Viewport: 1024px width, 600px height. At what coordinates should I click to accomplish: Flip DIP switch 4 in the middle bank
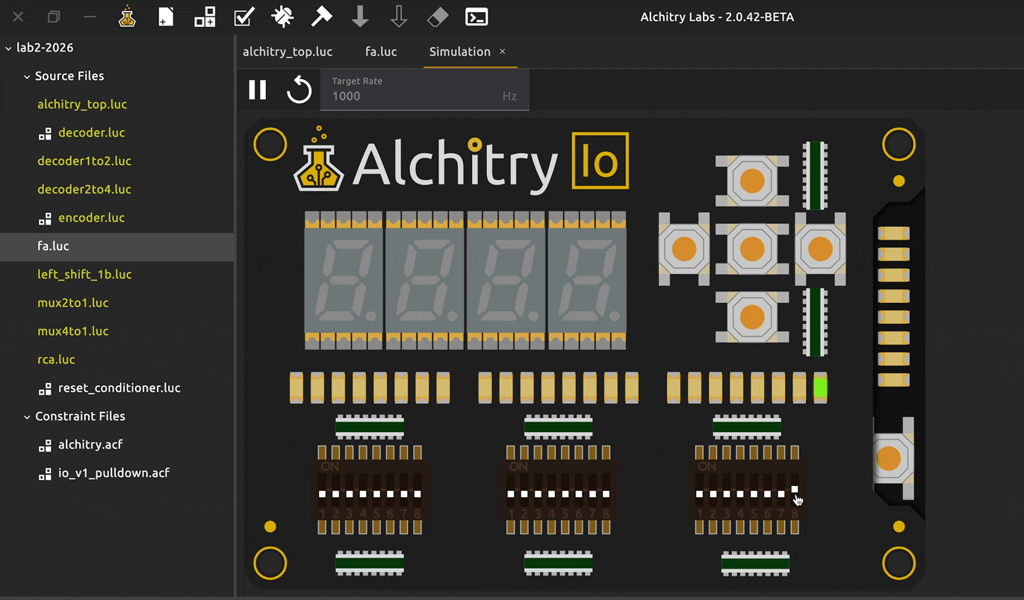point(552,494)
